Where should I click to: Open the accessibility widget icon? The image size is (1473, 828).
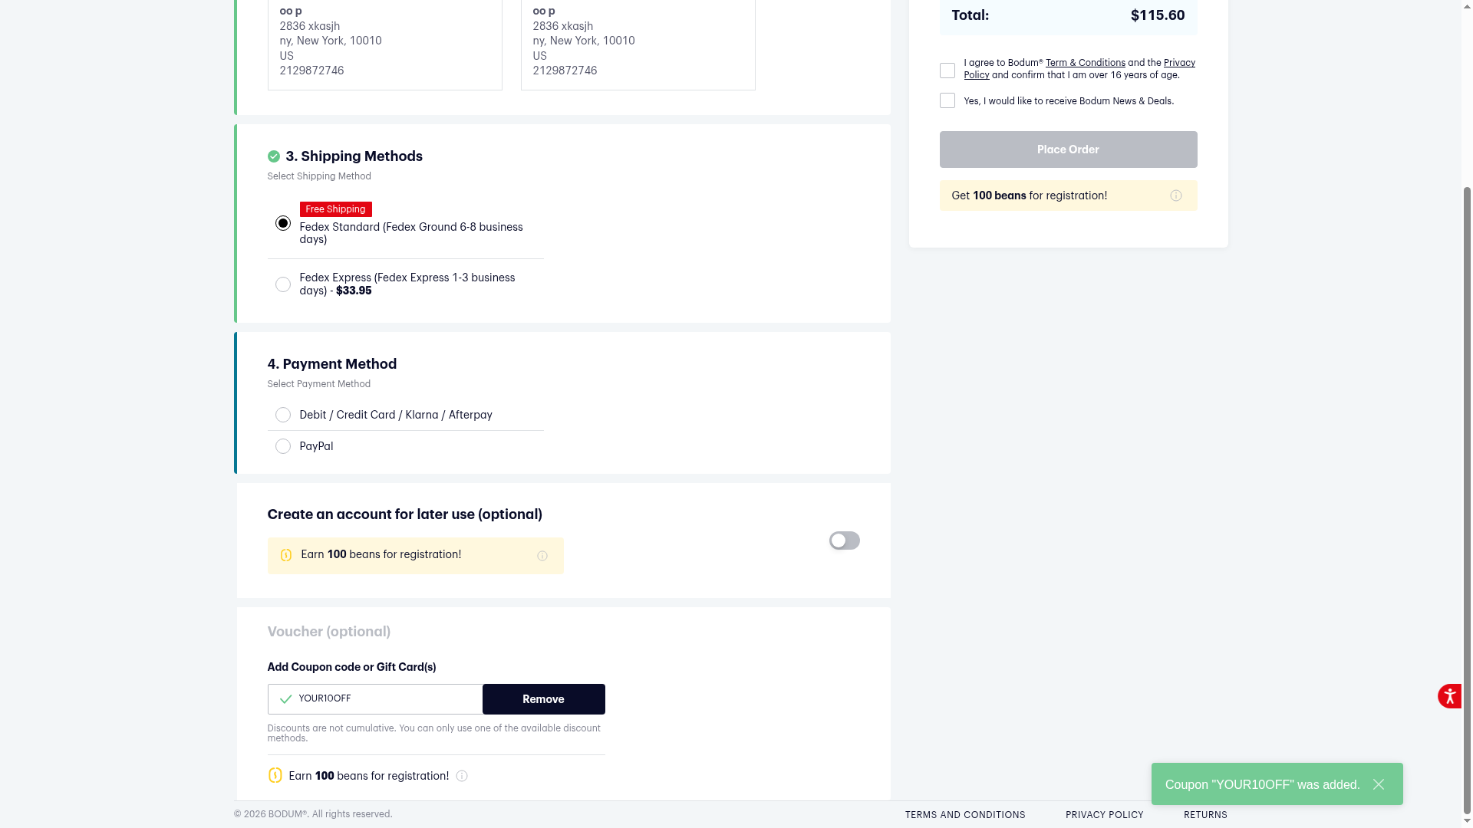pyautogui.click(x=1449, y=696)
